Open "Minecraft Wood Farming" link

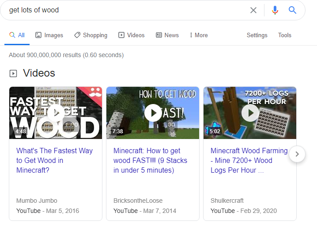pyautogui.click(x=249, y=161)
